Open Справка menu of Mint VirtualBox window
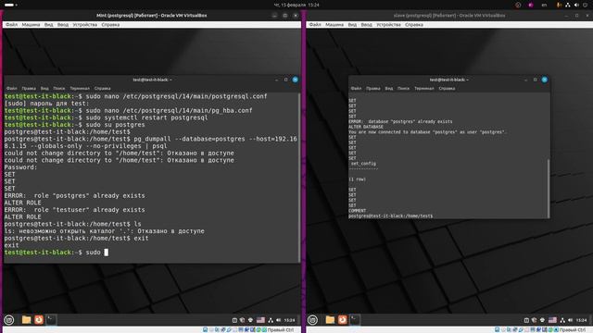The width and height of the screenshot is (593, 333). pos(110,25)
